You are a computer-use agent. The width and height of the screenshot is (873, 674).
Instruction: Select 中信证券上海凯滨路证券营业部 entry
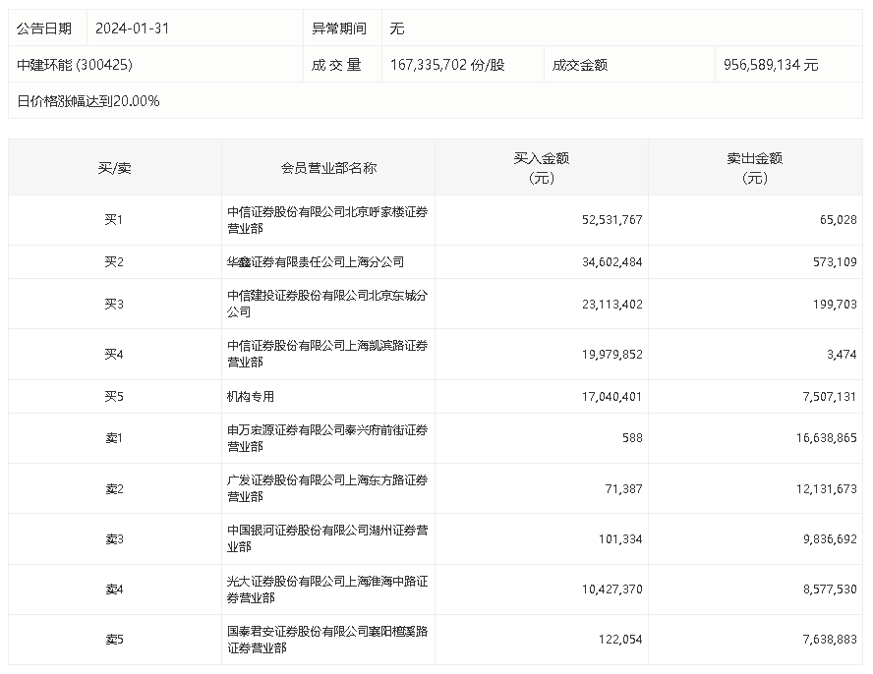coord(327,354)
